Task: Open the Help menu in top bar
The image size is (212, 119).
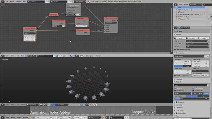Action: (24, 2)
